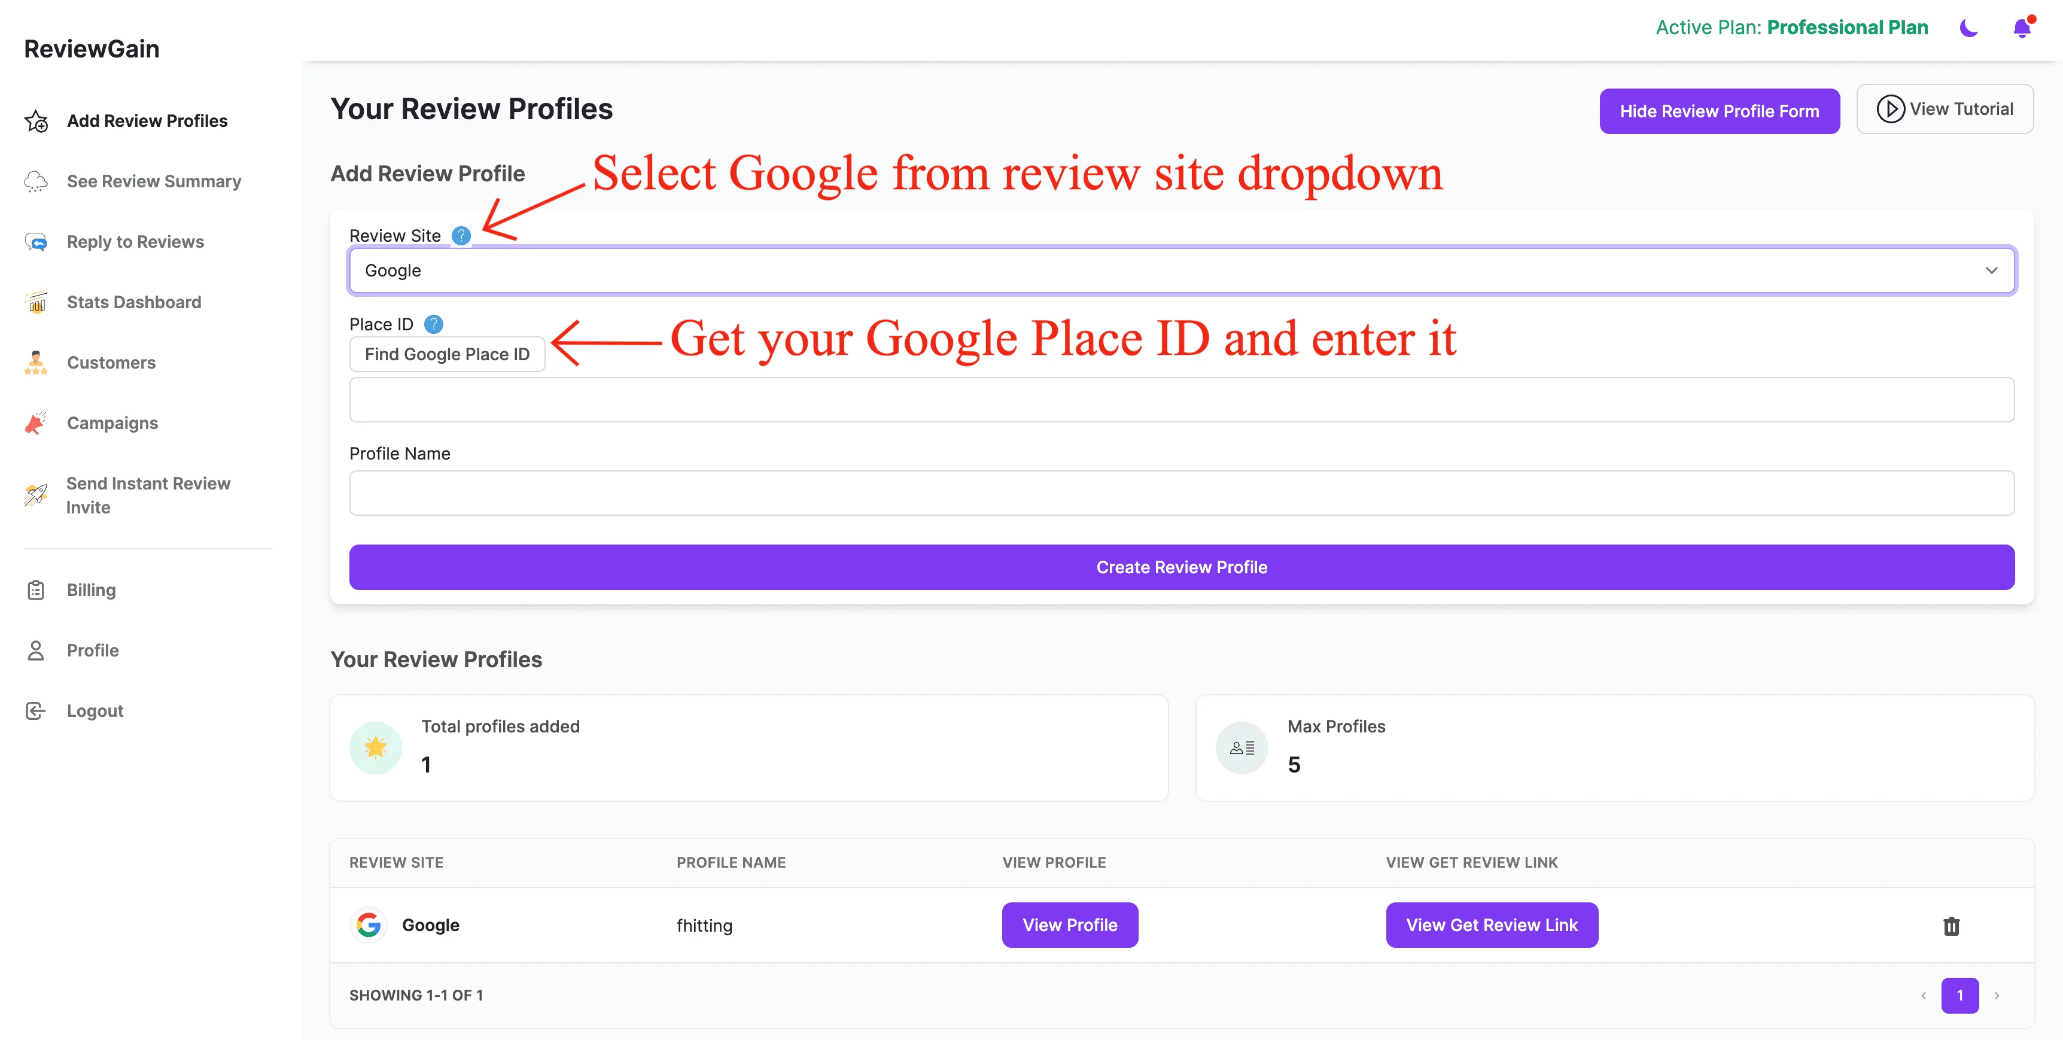
Task: Click View Profile for fhitting
Action: [x=1070, y=926]
